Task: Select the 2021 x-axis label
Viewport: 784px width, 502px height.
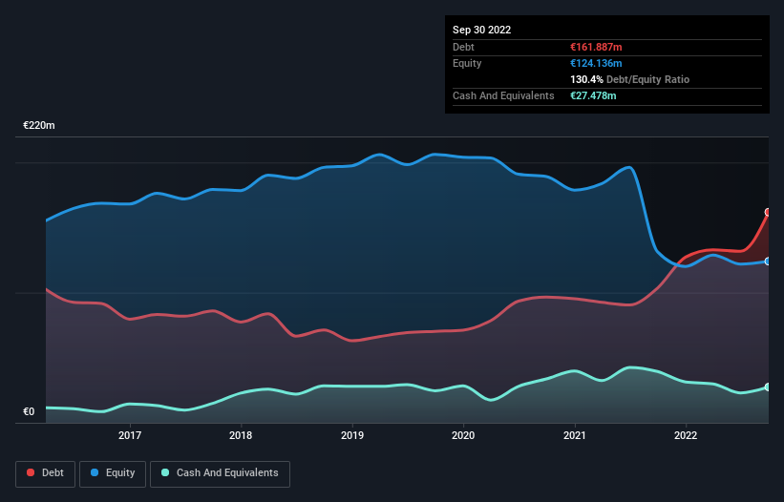Action: pyautogui.click(x=575, y=435)
